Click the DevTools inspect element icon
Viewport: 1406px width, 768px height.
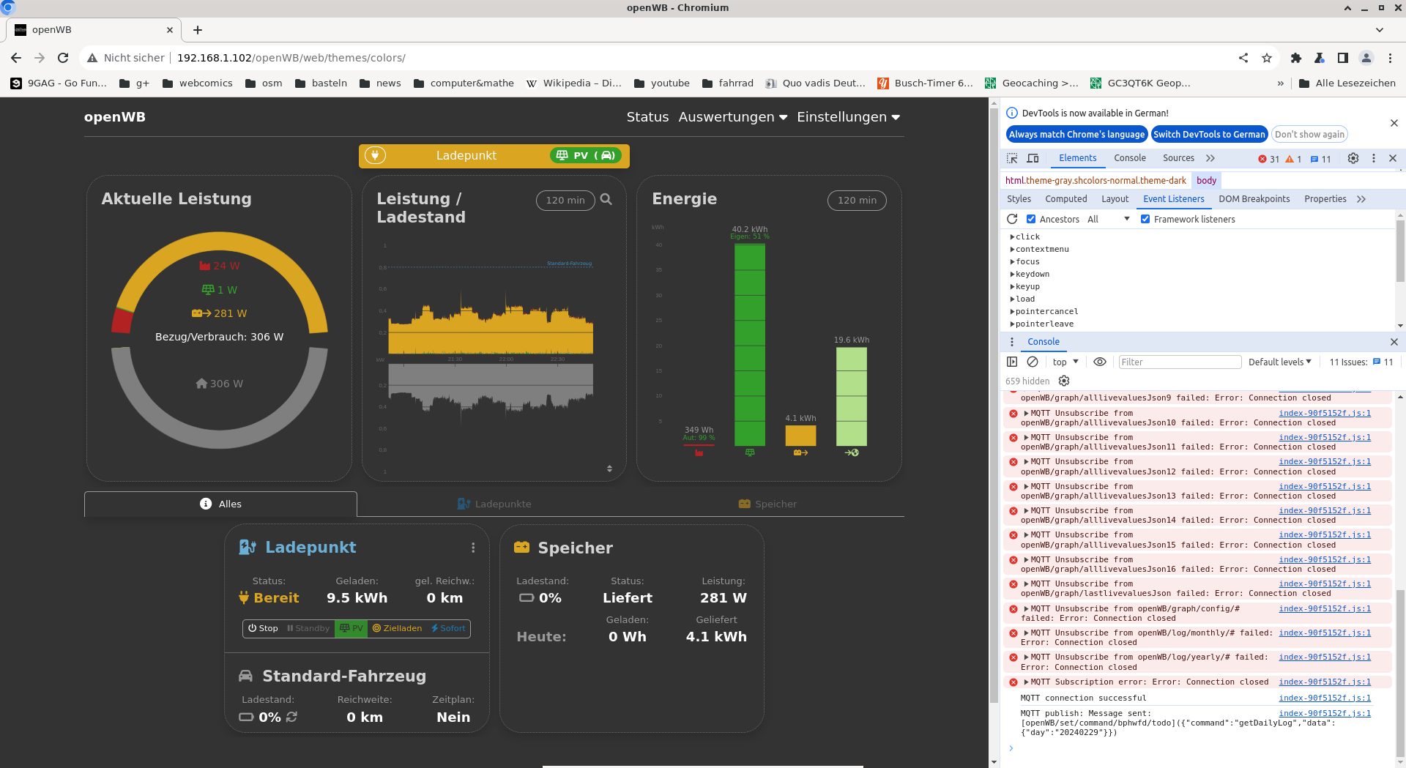pos(1012,158)
